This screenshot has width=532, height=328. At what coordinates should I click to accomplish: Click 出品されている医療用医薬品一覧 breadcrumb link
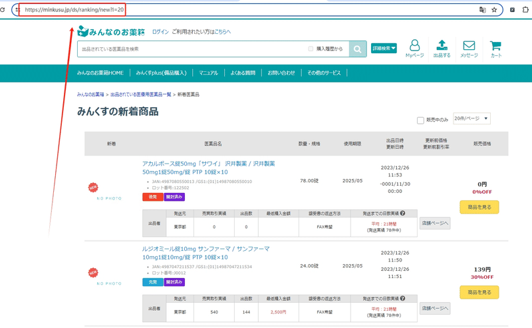[x=141, y=94]
